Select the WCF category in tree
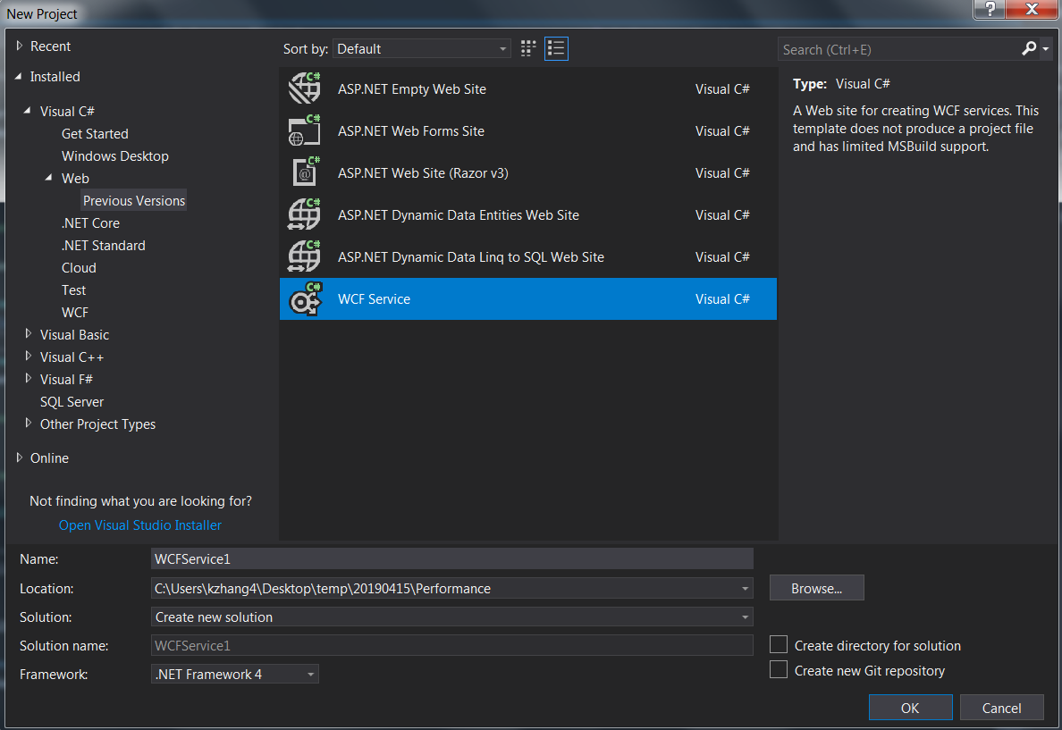The height and width of the screenshot is (730, 1062). tap(74, 313)
